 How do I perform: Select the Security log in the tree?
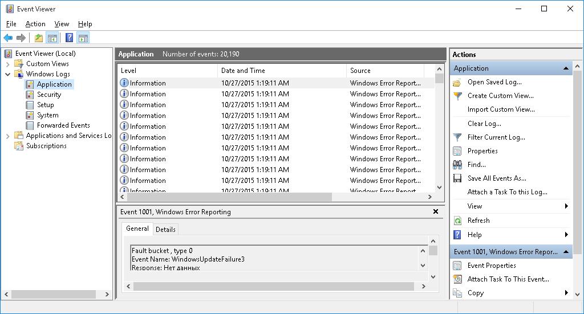click(x=49, y=95)
